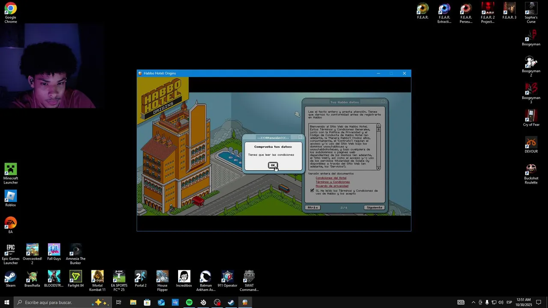
Task: Click the Siguiente button
Action: coord(374,207)
